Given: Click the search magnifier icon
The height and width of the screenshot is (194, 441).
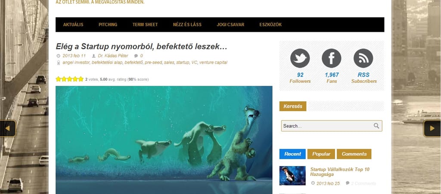Looking at the screenshot, I should coord(376,126).
